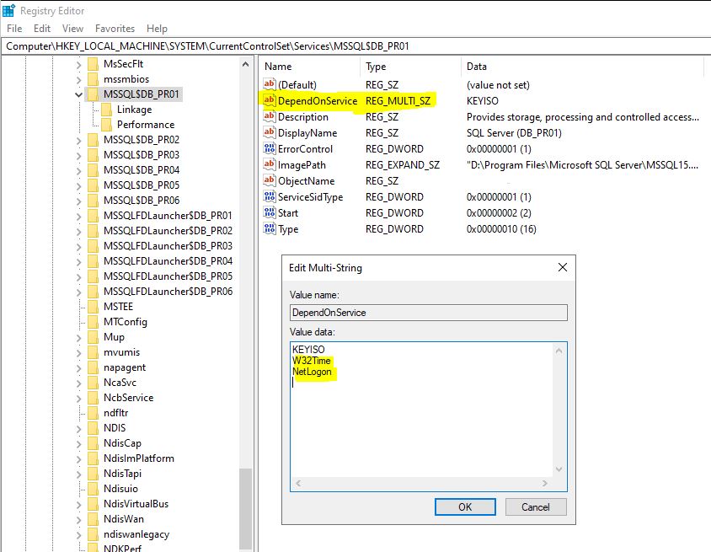The image size is (711, 552).
Task: Expand the MSSQL$DB_PR02 key
Action: point(78,140)
